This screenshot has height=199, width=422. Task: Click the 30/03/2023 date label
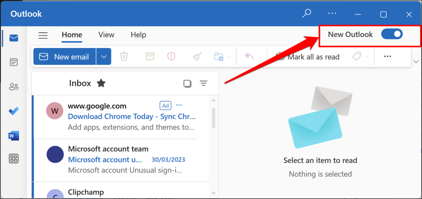click(x=169, y=160)
